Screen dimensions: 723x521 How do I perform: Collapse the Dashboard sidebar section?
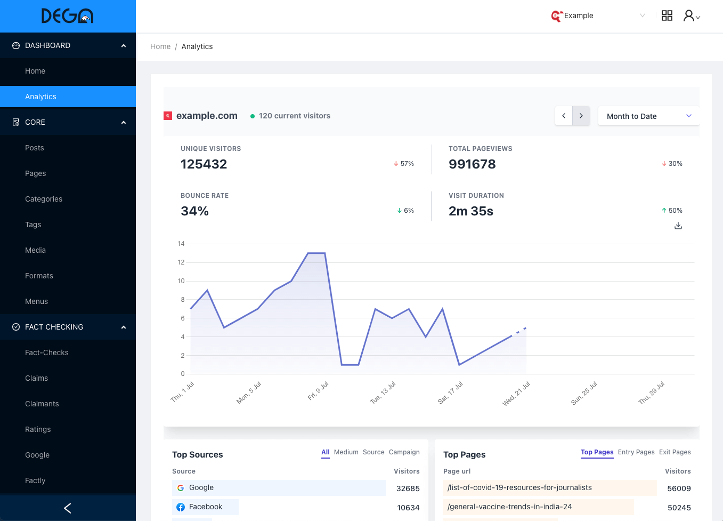click(x=124, y=46)
